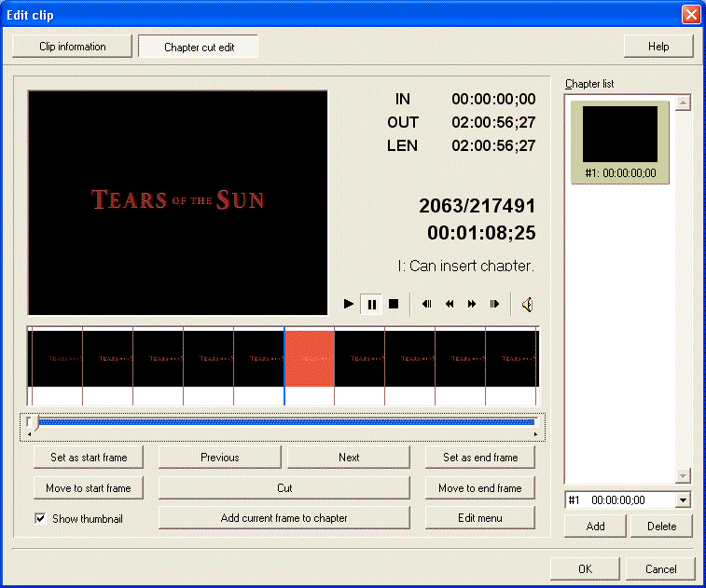Uncheck Show thumbnail checkbox
Screen dimensions: 706x588
click(x=40, y=518)
